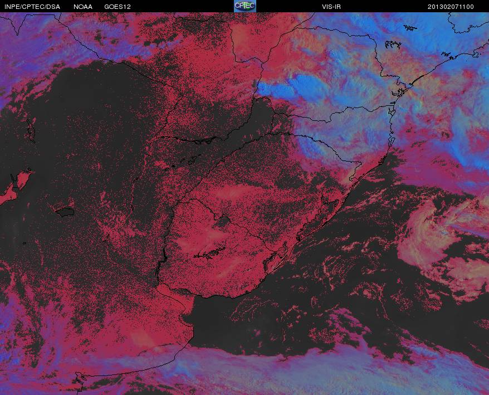Select the INPE/CPTEC/DSA header text

coord(32,7)
